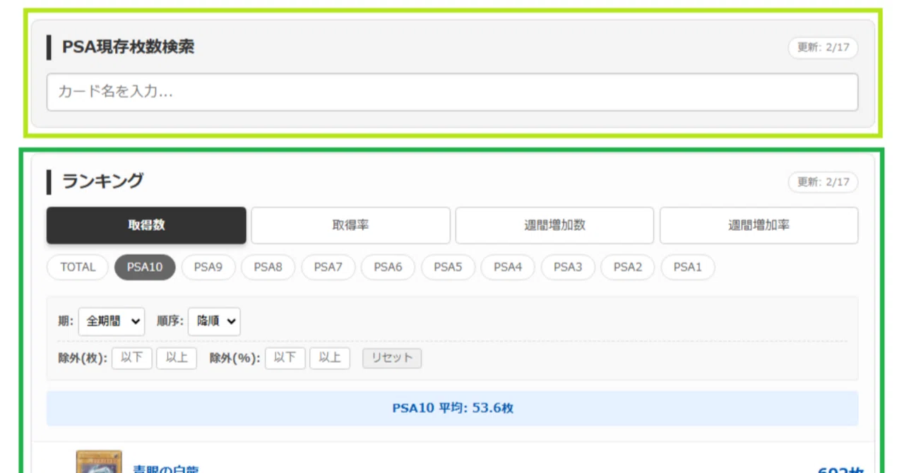904x473 pixels.
Task: Pick the PSA3 grade filter
Action: (x=568, y=268)
